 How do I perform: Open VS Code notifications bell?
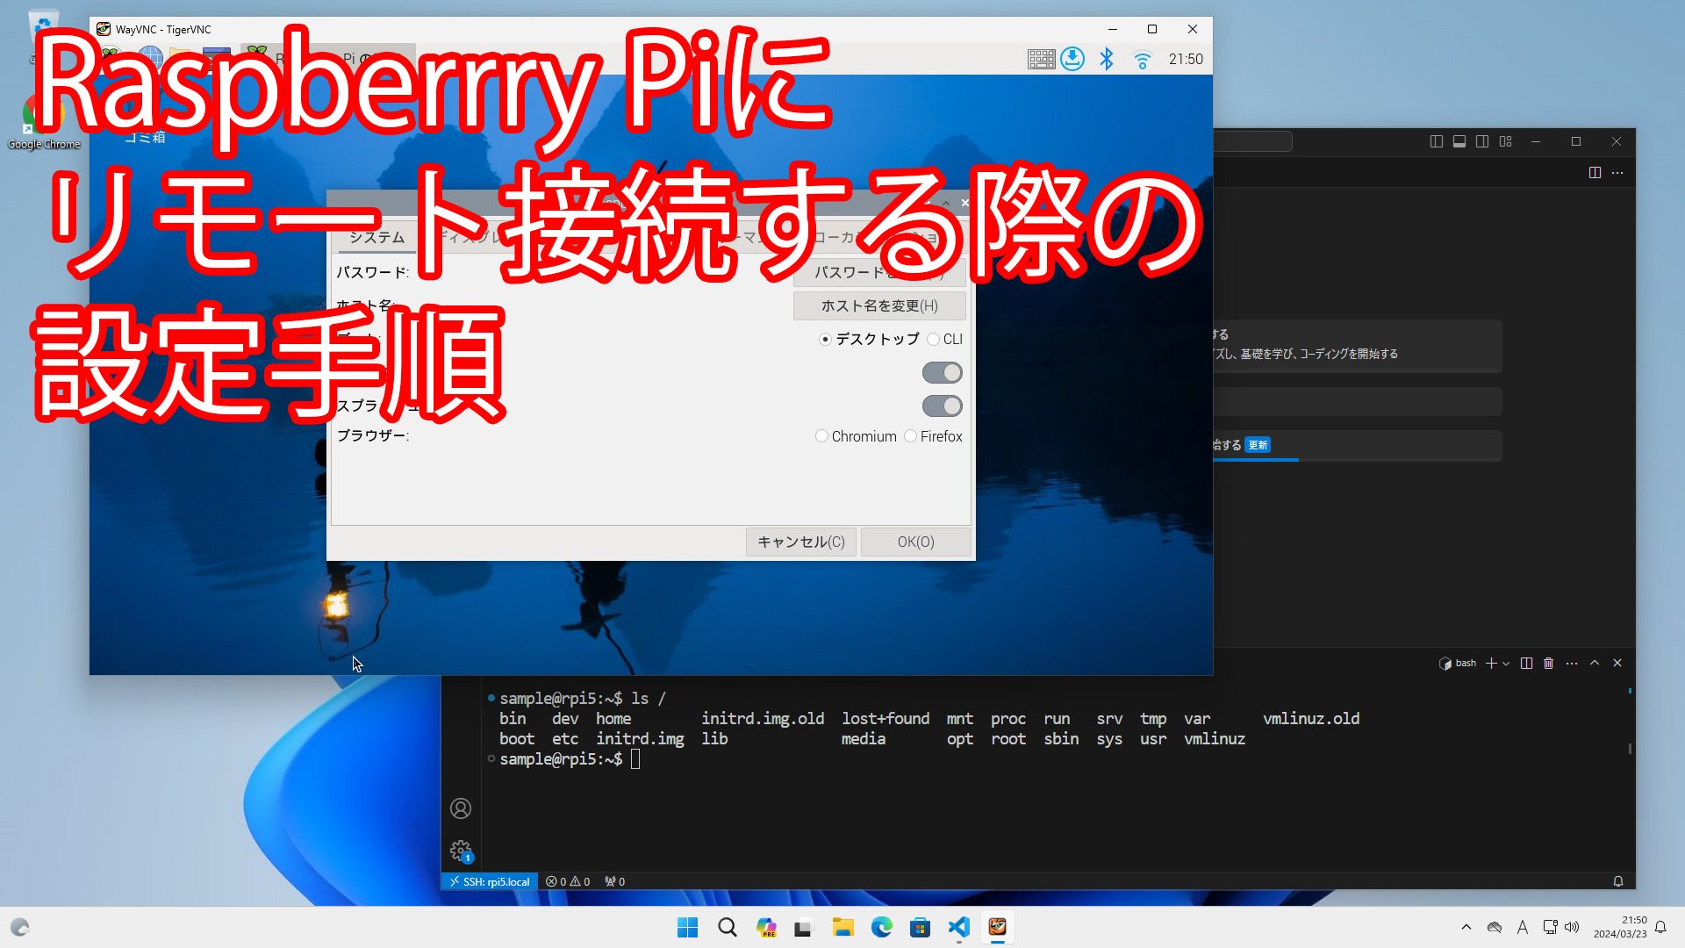[1618, 881]
